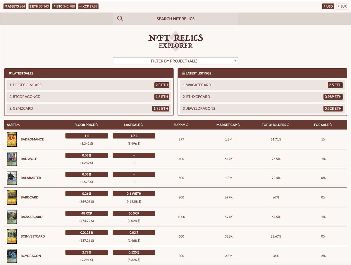
Task: Open BARDCARD card thumbnail
Action: [x=12, y=197]
